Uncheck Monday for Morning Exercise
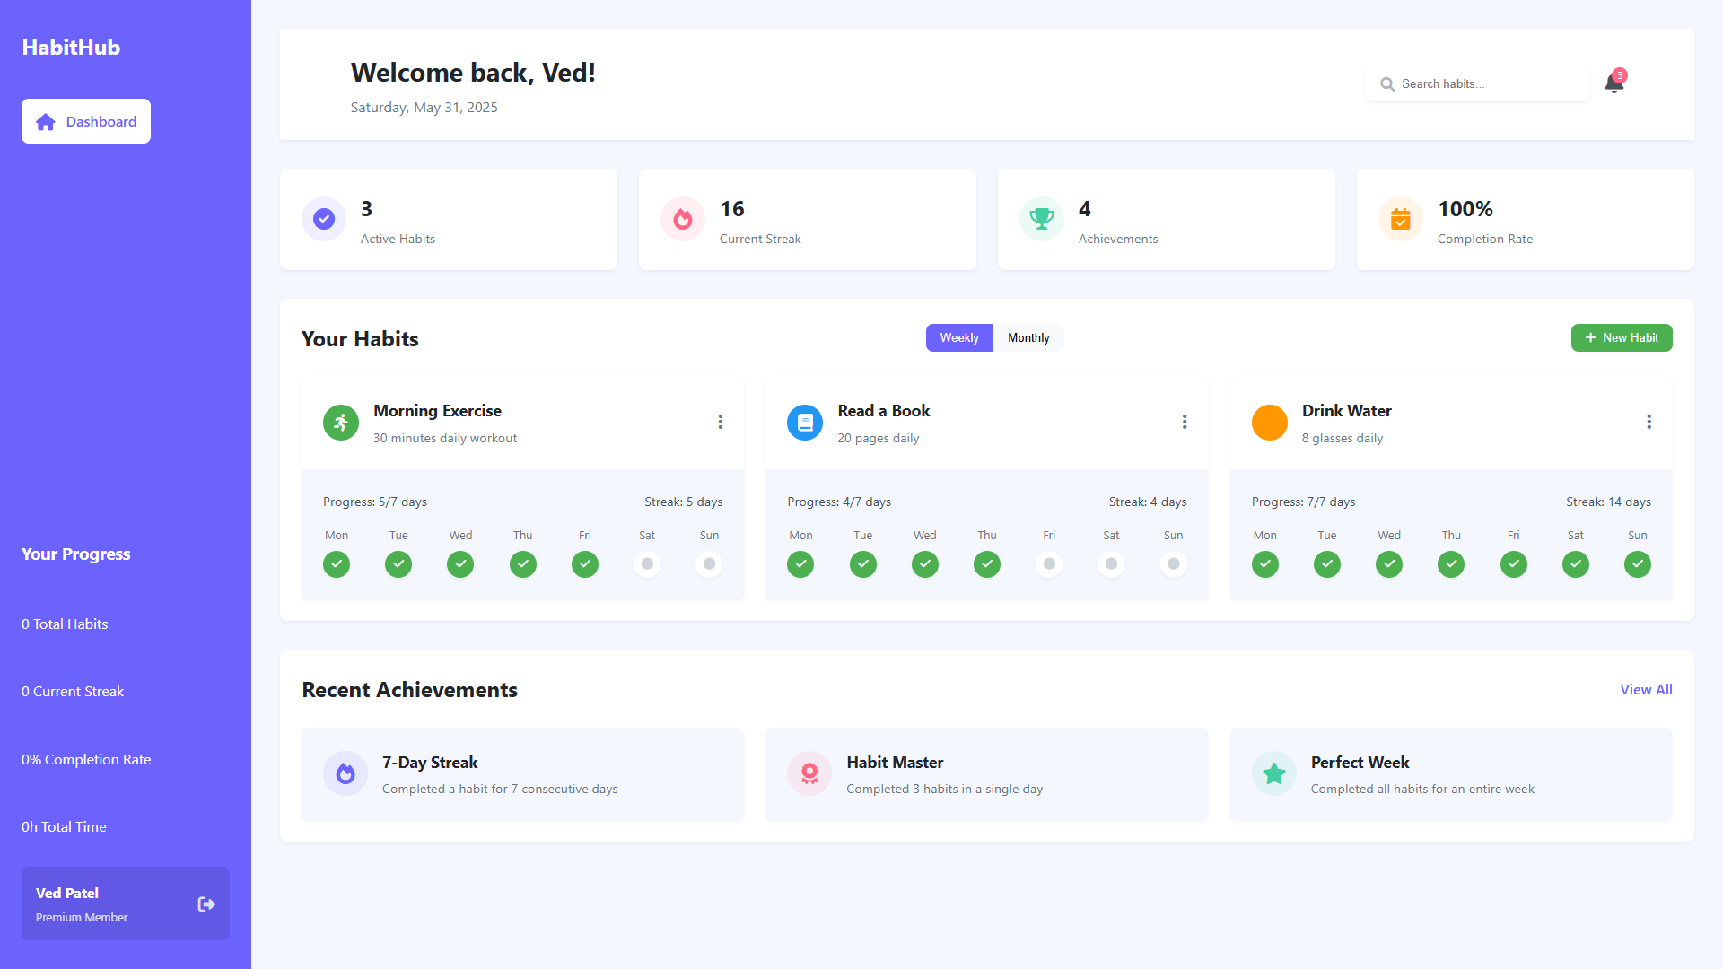The height and width of the screenshot is (969, 1723). click(337, 564)
